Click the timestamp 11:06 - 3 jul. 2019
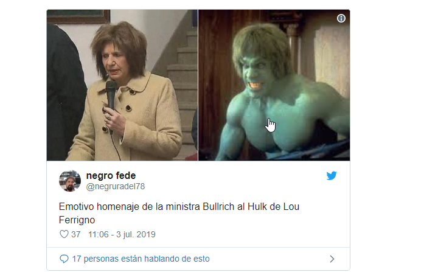The height and width of the screenshot is (272, 438). click(x=122, y=234)
